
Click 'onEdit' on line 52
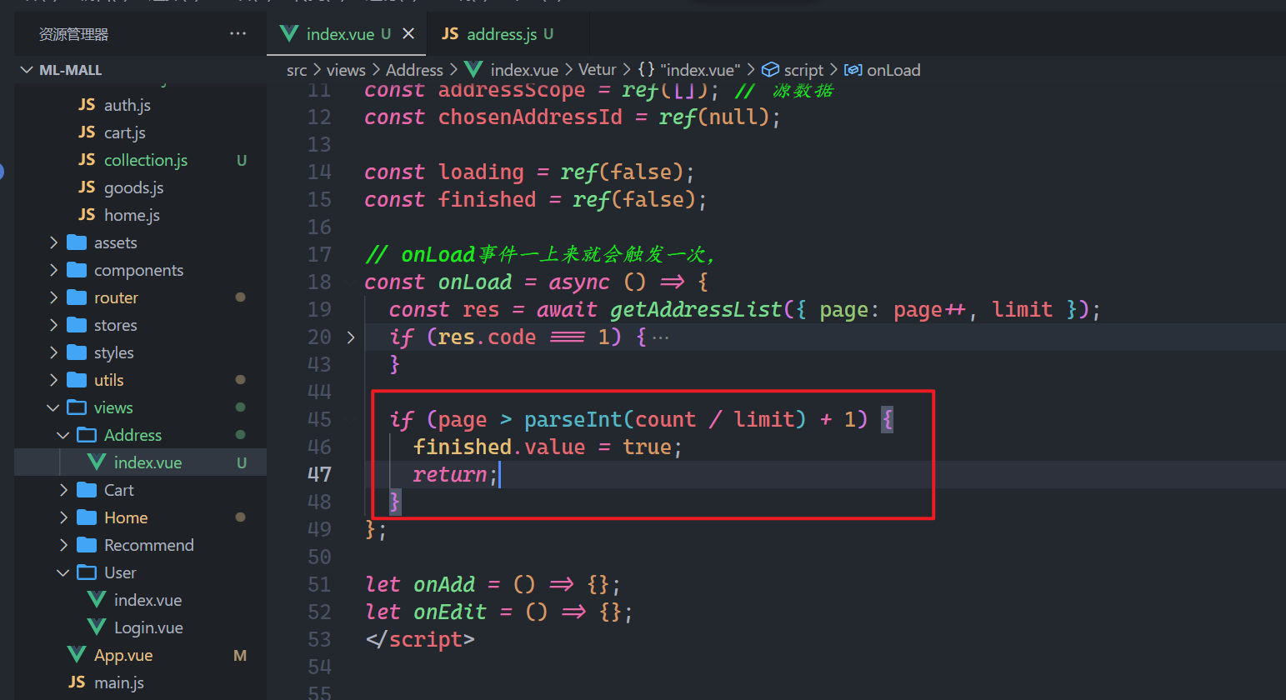tap(450, 612)
